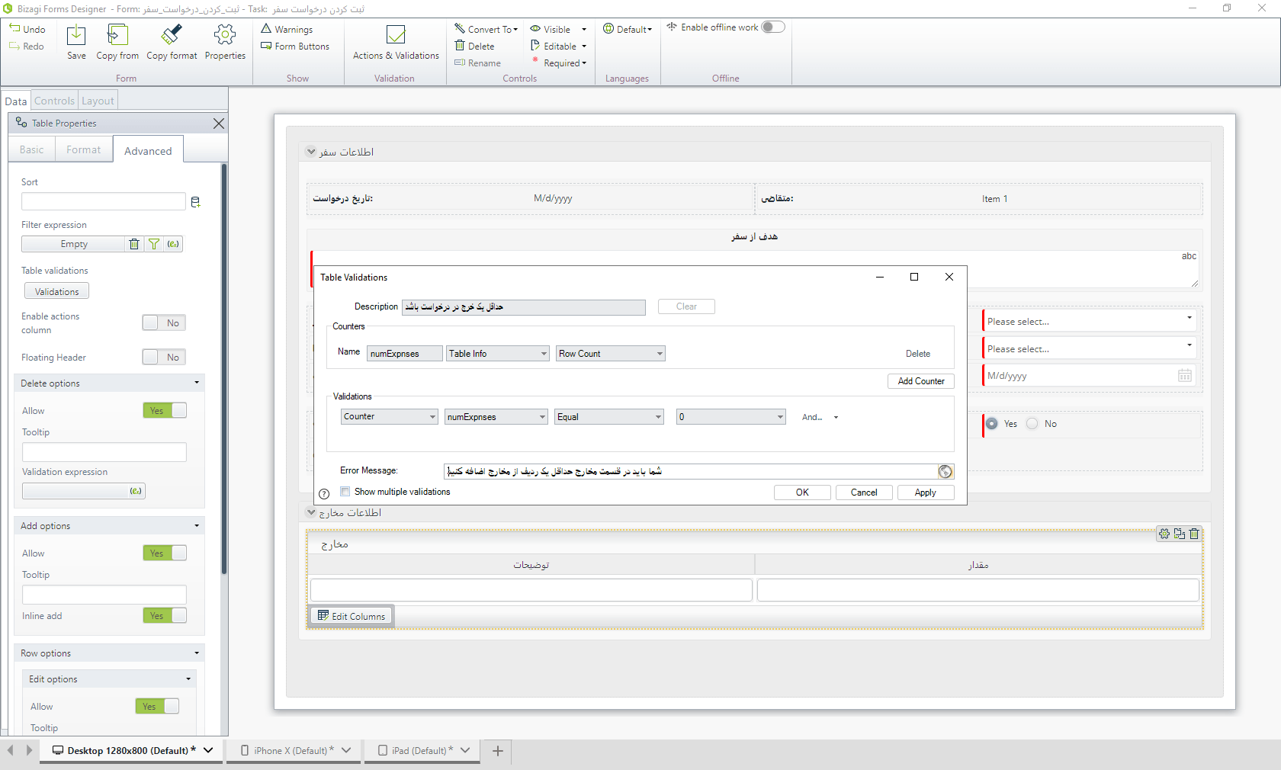Click the Redo icon in ribbon

coord(14,46)
